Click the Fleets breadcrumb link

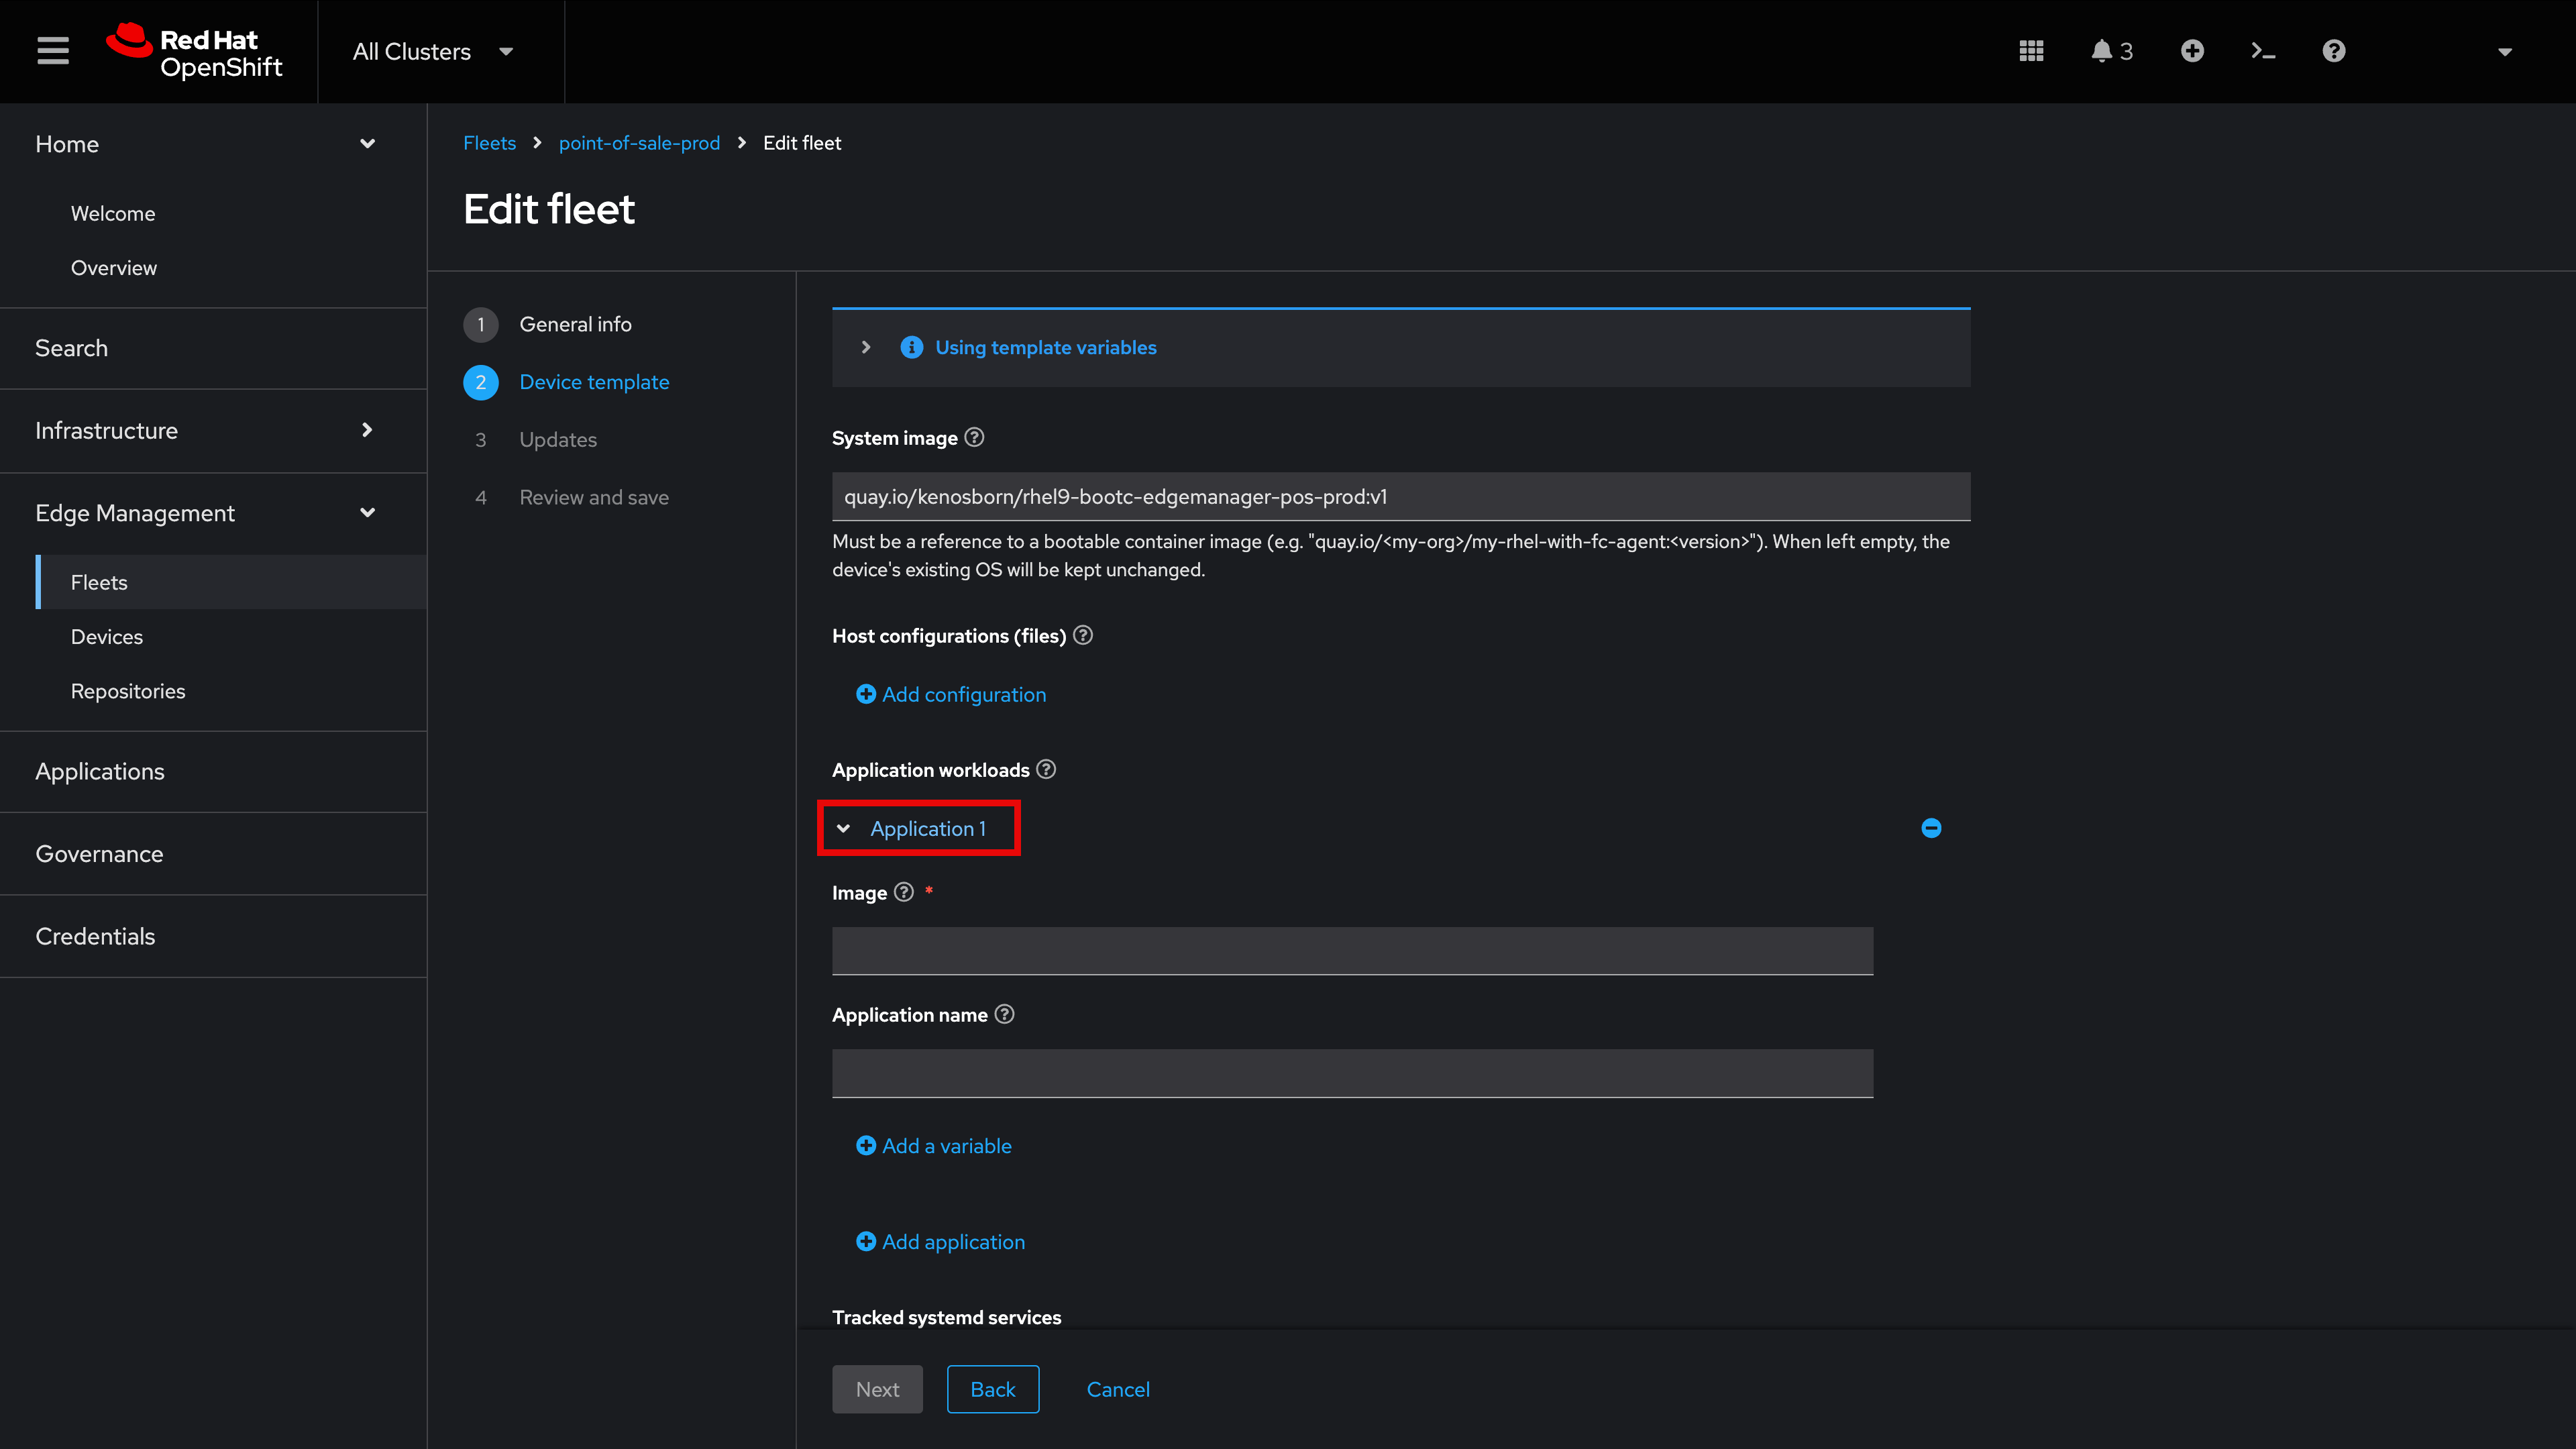point(489,143)
